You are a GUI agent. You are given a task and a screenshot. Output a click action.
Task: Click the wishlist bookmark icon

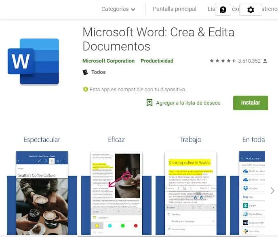pyautogui.click(x=150, y=103)
